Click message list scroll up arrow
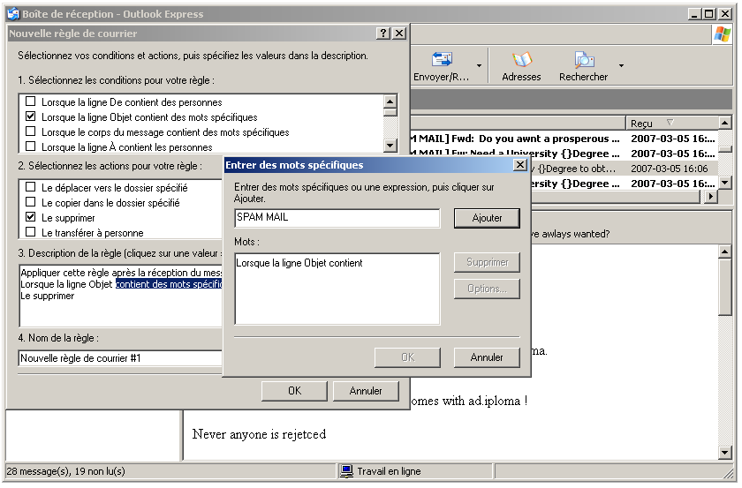This screenshot has width=742, height=488. 725,123
